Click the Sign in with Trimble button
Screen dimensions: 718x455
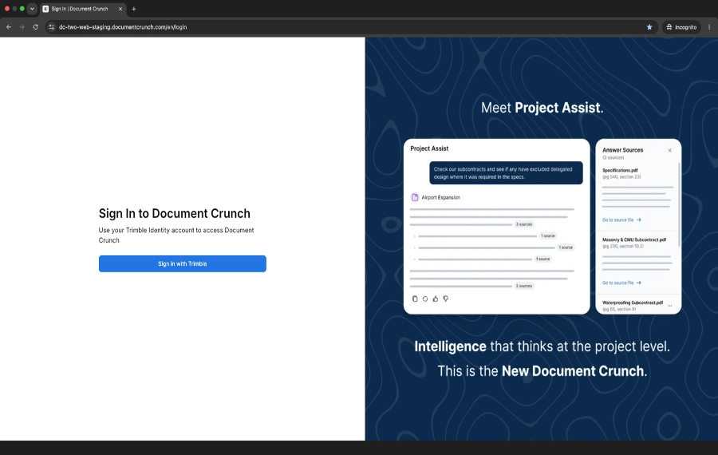coord(182,263)
